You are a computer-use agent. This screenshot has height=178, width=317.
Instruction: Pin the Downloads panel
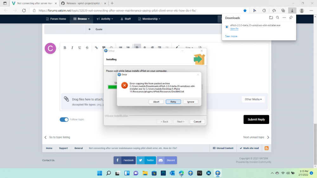[291, 17]
